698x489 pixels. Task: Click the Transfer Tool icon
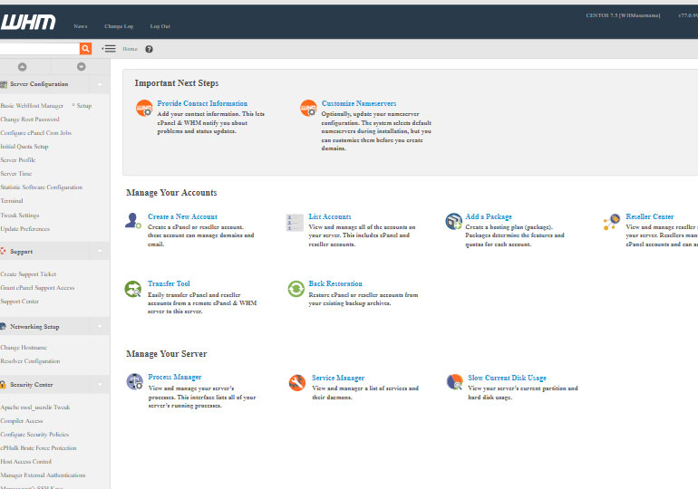[x=132, y=289]
